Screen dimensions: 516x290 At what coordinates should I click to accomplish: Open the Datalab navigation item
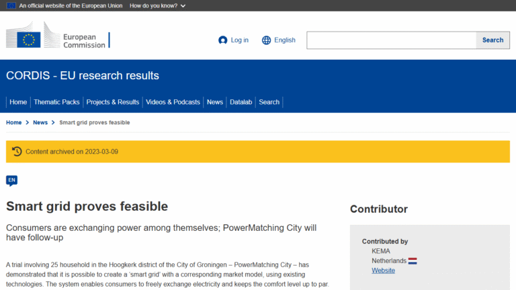pos(241,102)
